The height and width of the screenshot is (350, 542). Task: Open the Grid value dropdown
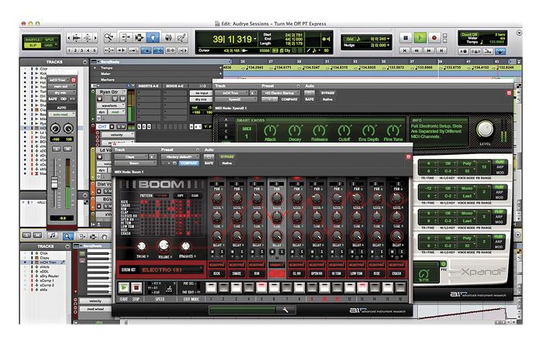tap(389, 39)
